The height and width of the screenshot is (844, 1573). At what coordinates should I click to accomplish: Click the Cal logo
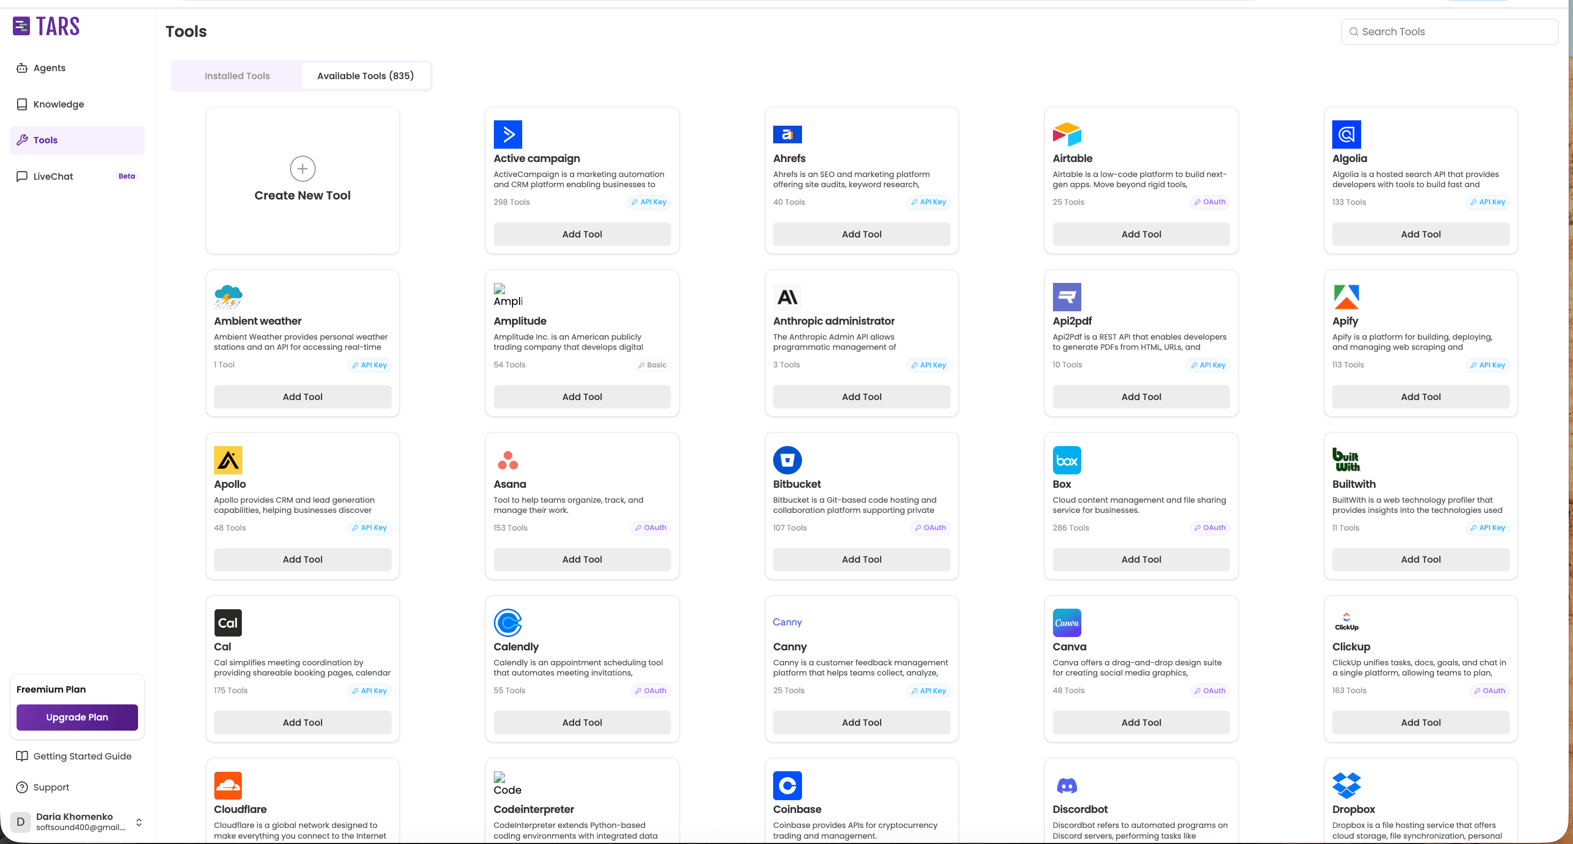pyautogui.click(x=228, y=623)
